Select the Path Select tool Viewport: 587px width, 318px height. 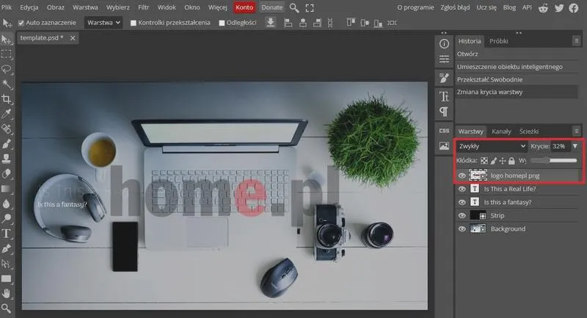pos(7,264)
